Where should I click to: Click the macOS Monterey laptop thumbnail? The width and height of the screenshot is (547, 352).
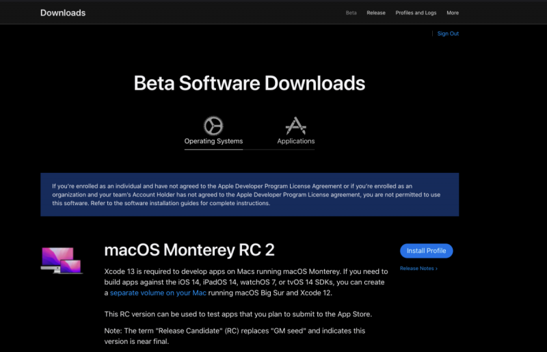tap(61, 260)
